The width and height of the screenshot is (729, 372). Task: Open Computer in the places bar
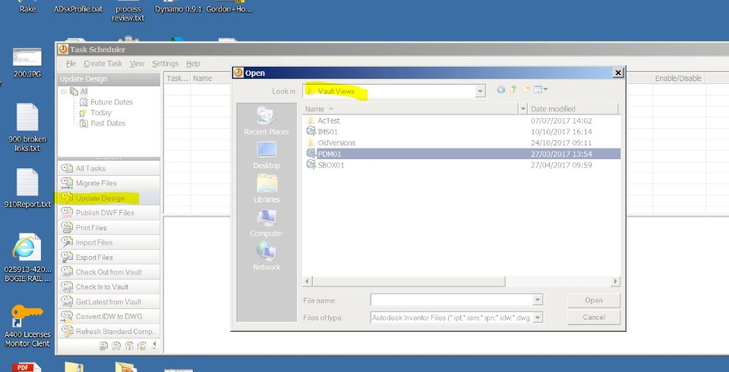click(267, 223)
